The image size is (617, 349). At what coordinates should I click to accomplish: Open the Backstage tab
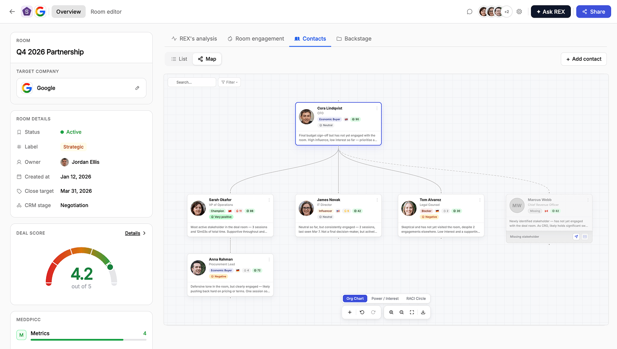coord(354,39)
